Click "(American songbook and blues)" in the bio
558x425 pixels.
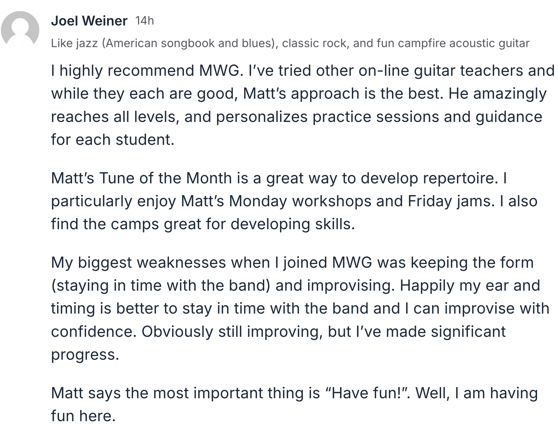[x=189, y=43]
